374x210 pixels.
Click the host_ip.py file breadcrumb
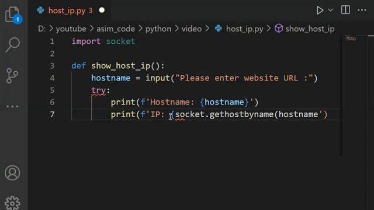pyautogui.click(x=244, y=29)
